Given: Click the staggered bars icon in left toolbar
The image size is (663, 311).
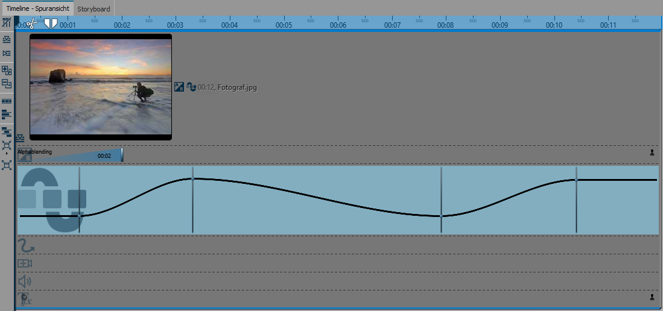Looking at the screenshot, I should [7, 131].
